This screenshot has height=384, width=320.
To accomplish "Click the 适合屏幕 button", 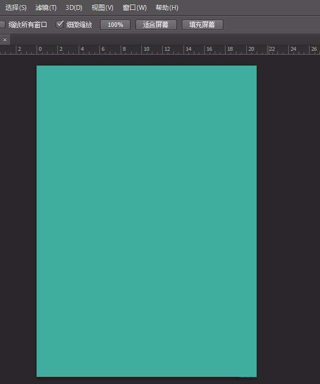I will pos(156,25).
